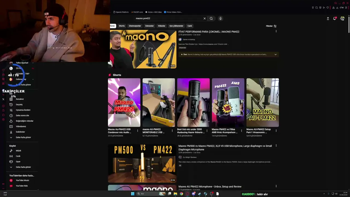This screenshot has height=197, width=350.
Task: Open the Kanalınız sidebar icon
Action: click(11, 99)
